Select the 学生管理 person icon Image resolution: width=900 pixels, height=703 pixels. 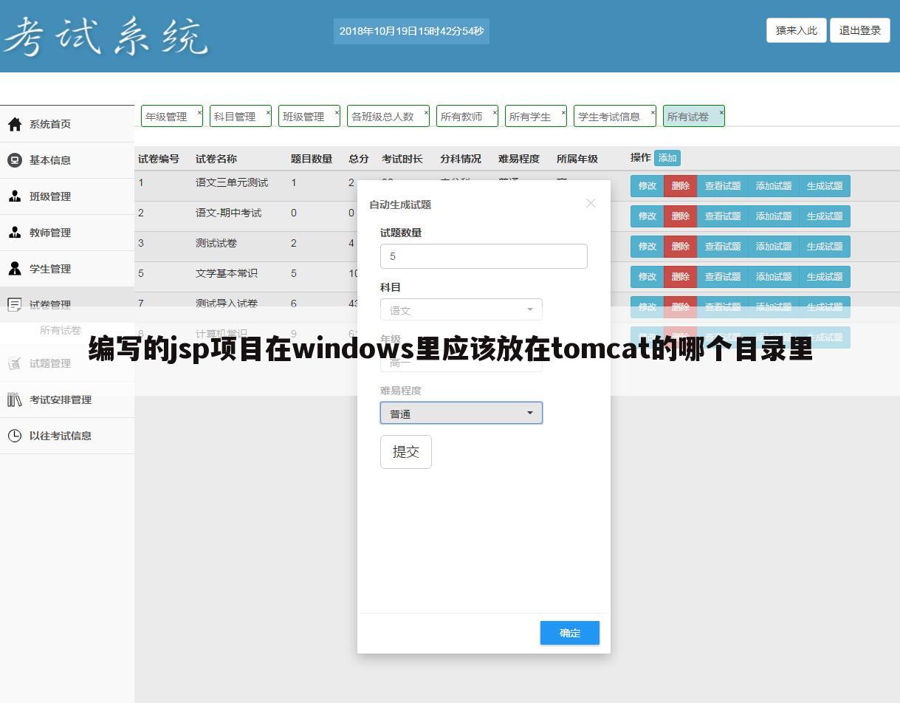(x=15, y=269)
